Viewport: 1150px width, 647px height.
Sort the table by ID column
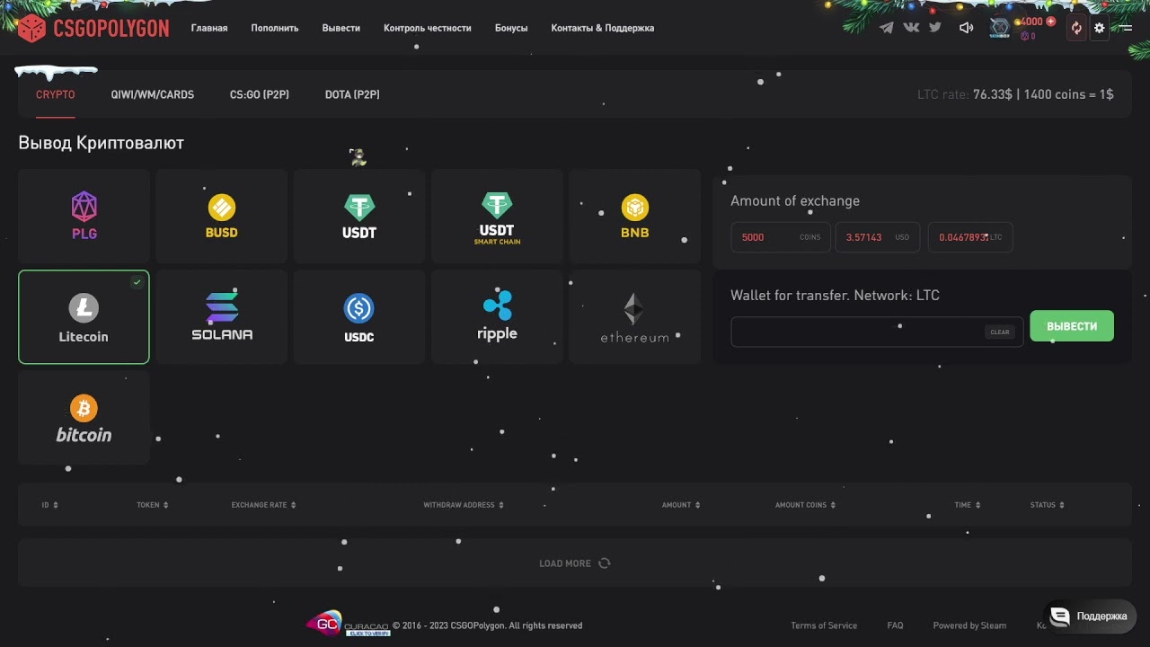[x=49, y=505]
